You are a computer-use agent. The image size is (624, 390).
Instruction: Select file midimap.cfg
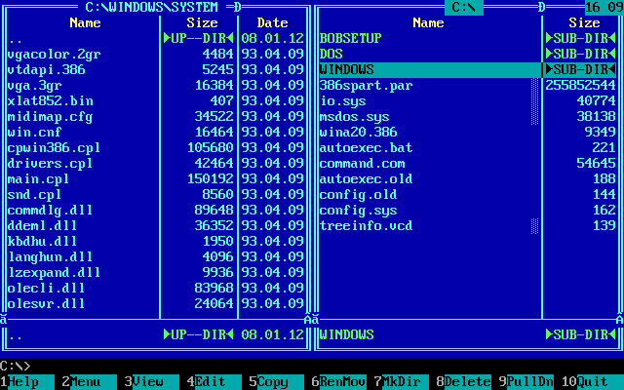(x=156, y=117)
